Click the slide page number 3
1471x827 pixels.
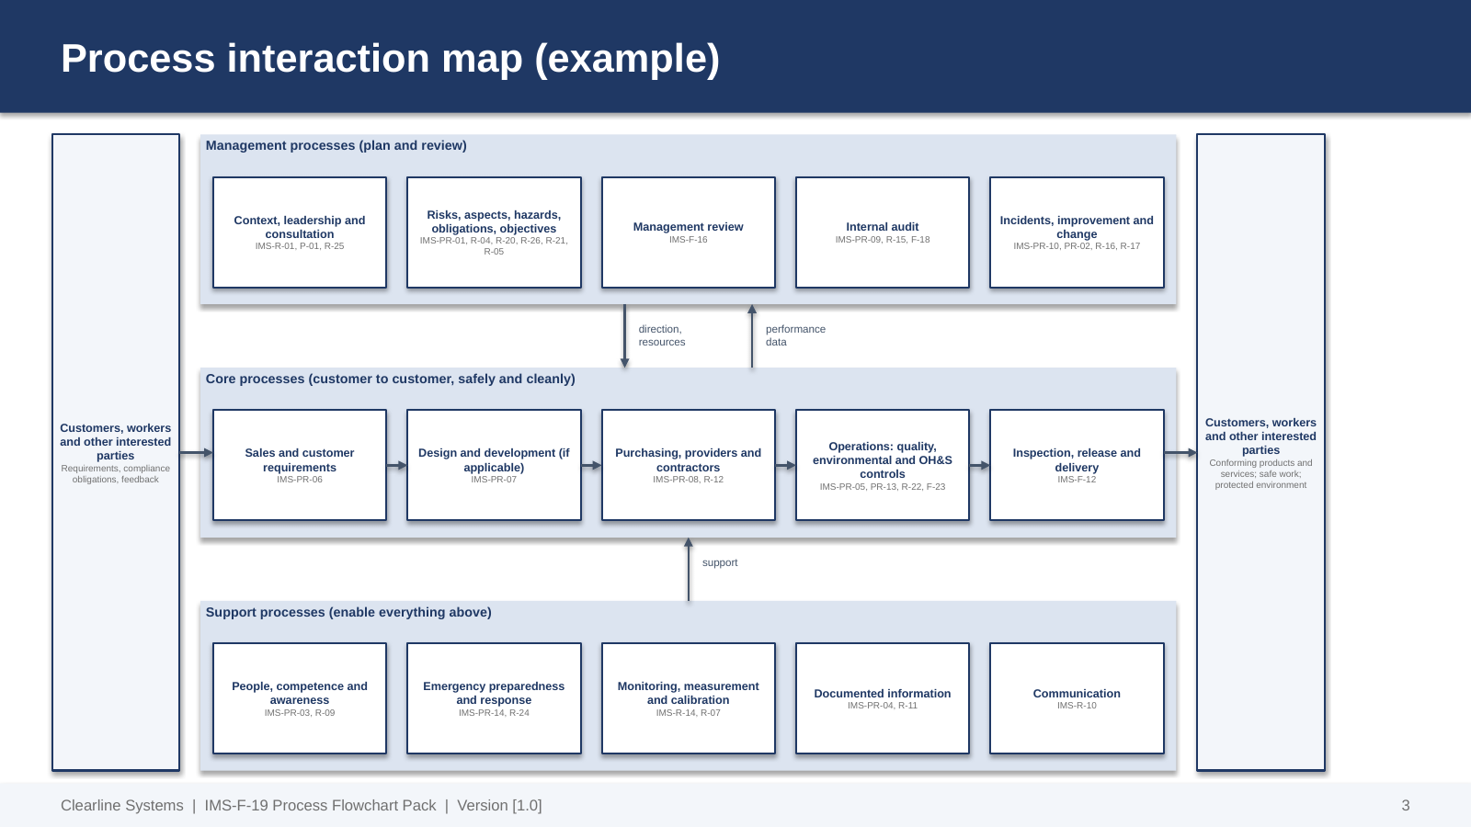pyautogui.click(x=1406, y=806)
